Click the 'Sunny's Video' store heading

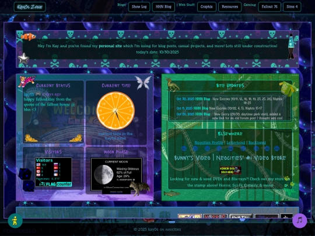tap(230, 158)
